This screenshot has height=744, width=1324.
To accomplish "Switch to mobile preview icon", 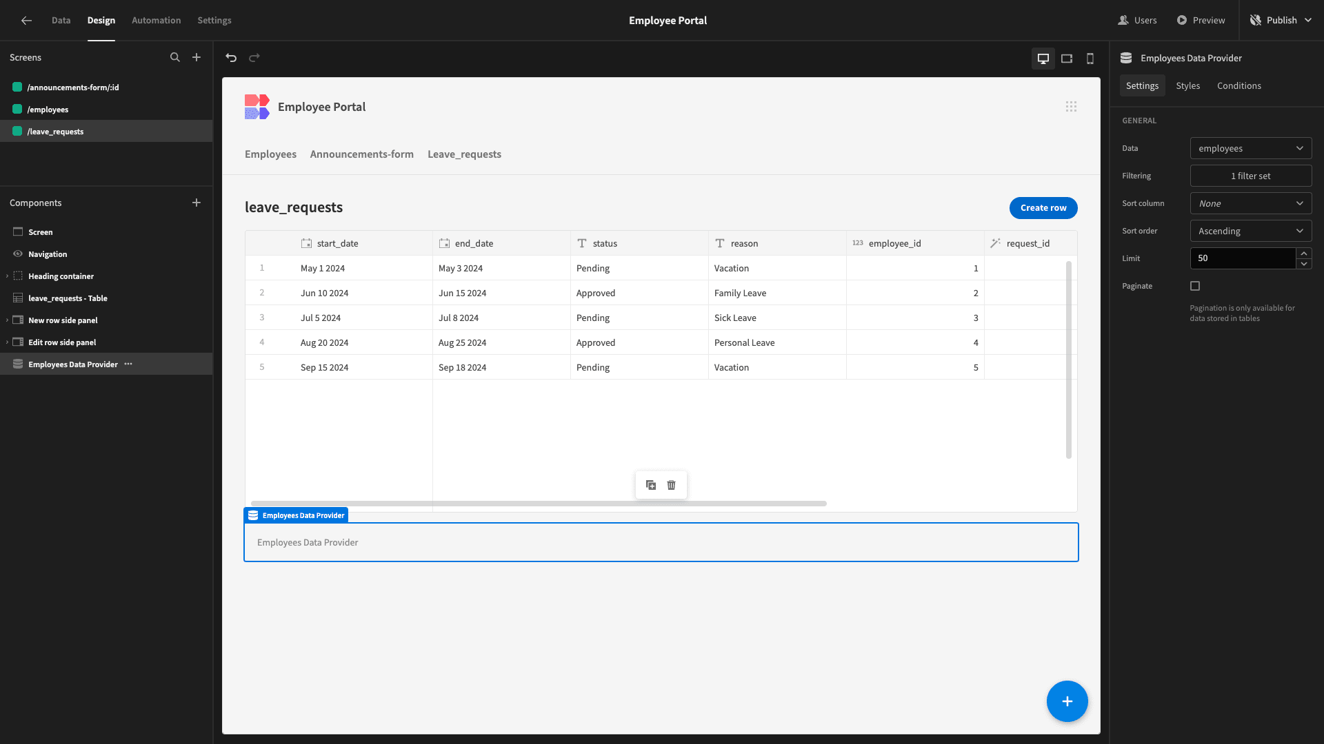I will (1090, 59).
